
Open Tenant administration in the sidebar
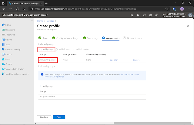tap(13, 69)
